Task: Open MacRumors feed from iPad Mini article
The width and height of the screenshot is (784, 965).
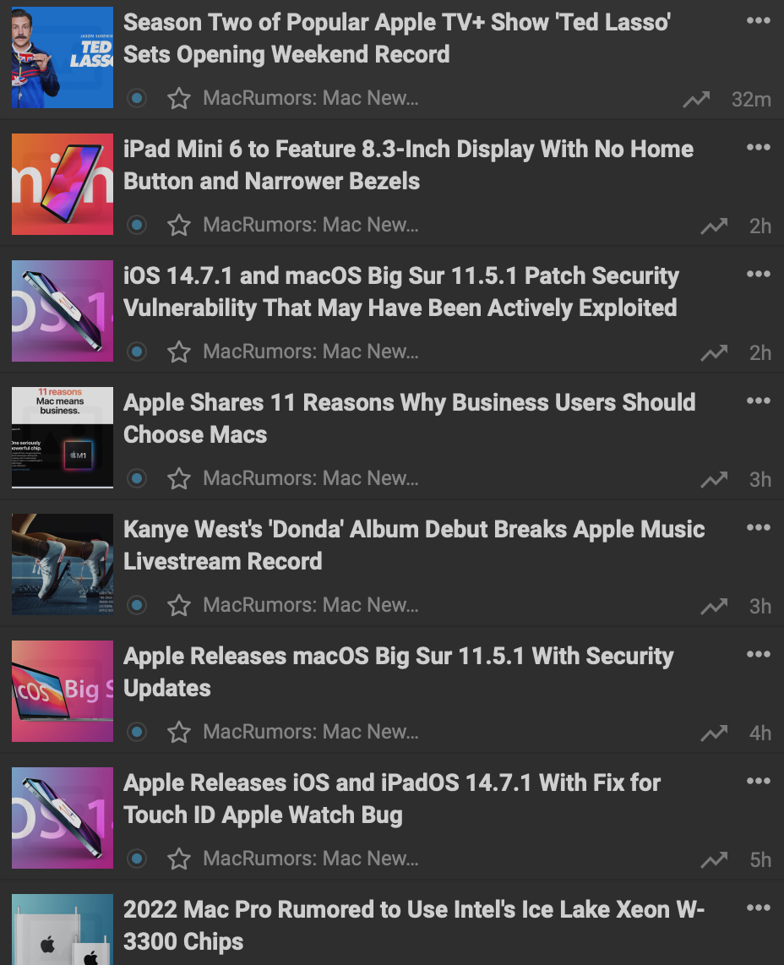Action: [x=311, y=225]
